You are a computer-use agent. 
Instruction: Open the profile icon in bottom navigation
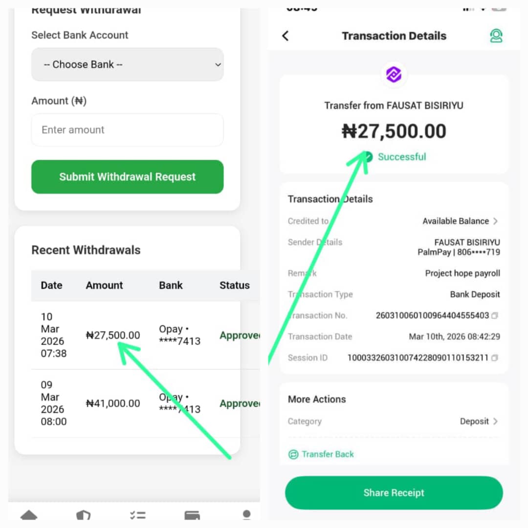tap(246, 515)
